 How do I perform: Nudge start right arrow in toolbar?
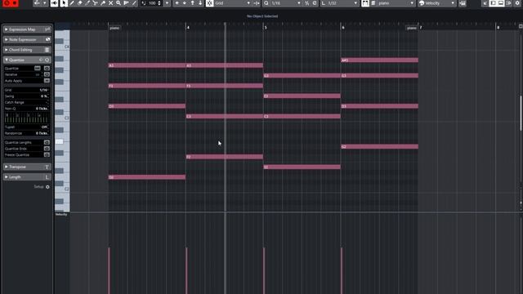185,3
